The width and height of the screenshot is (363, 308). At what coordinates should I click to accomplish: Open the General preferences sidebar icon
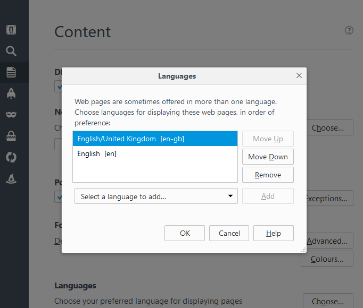point(11,30)
